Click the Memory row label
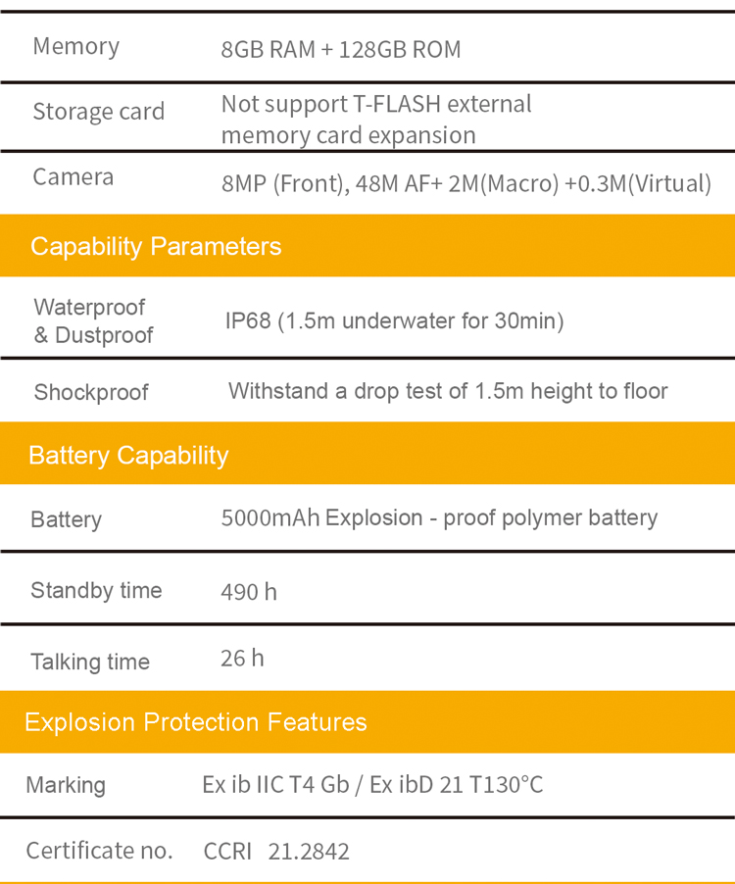This screenshot has width=735, height=884. tap(75, 46)
